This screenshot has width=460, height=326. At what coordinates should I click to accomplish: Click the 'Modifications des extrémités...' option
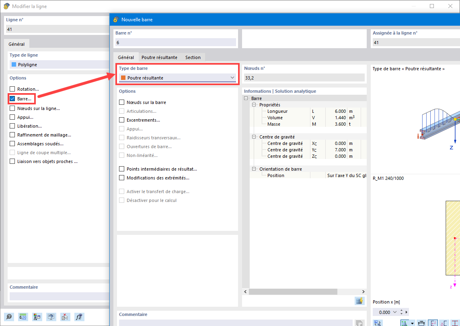pos(122,177)
